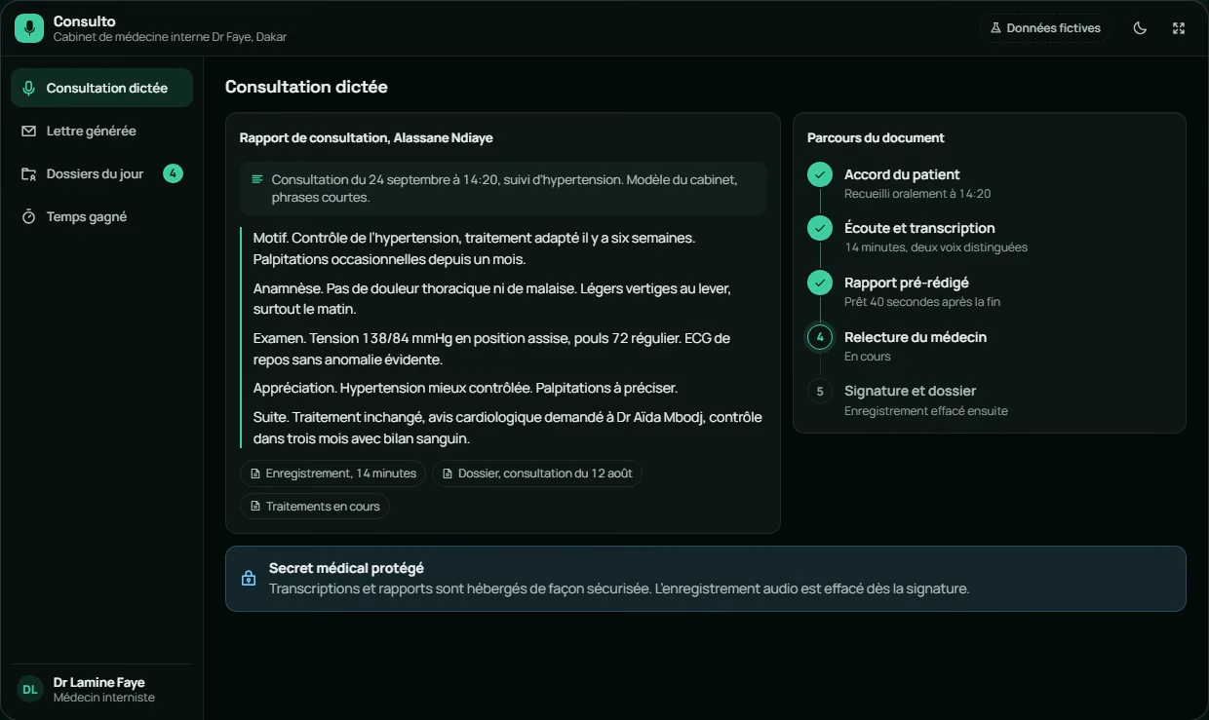The width and height of the screenshot is (1209, 720).
Task: Click the Enregistrement, 14 minutes chip
Action: pyautogui.click(x=332, y=474)
